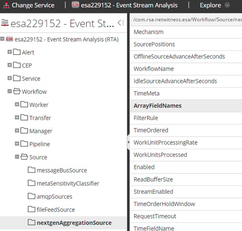Screen dimensions: 242x231
Task: Click the fileFeedSource folder icon
Action: tap(31, 209)
